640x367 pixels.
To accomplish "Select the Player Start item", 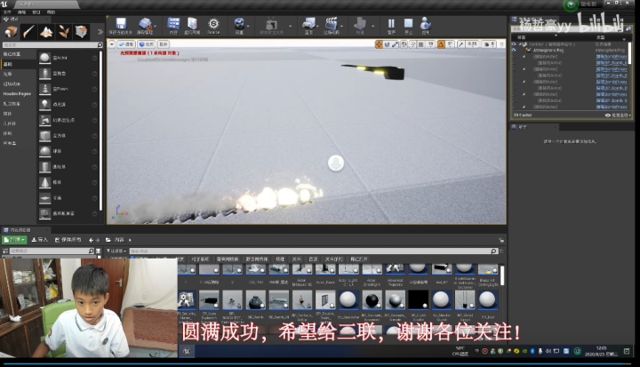I will [x=68, y=120].
